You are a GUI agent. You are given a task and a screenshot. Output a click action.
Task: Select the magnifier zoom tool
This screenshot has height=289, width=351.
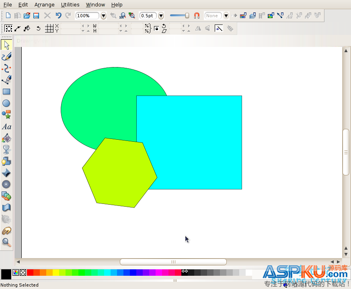tap(6, 242)
